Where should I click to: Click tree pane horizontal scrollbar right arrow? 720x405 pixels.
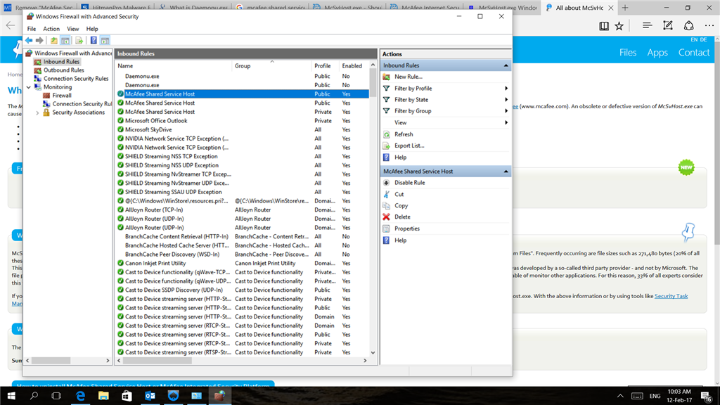tap(108, 361)
